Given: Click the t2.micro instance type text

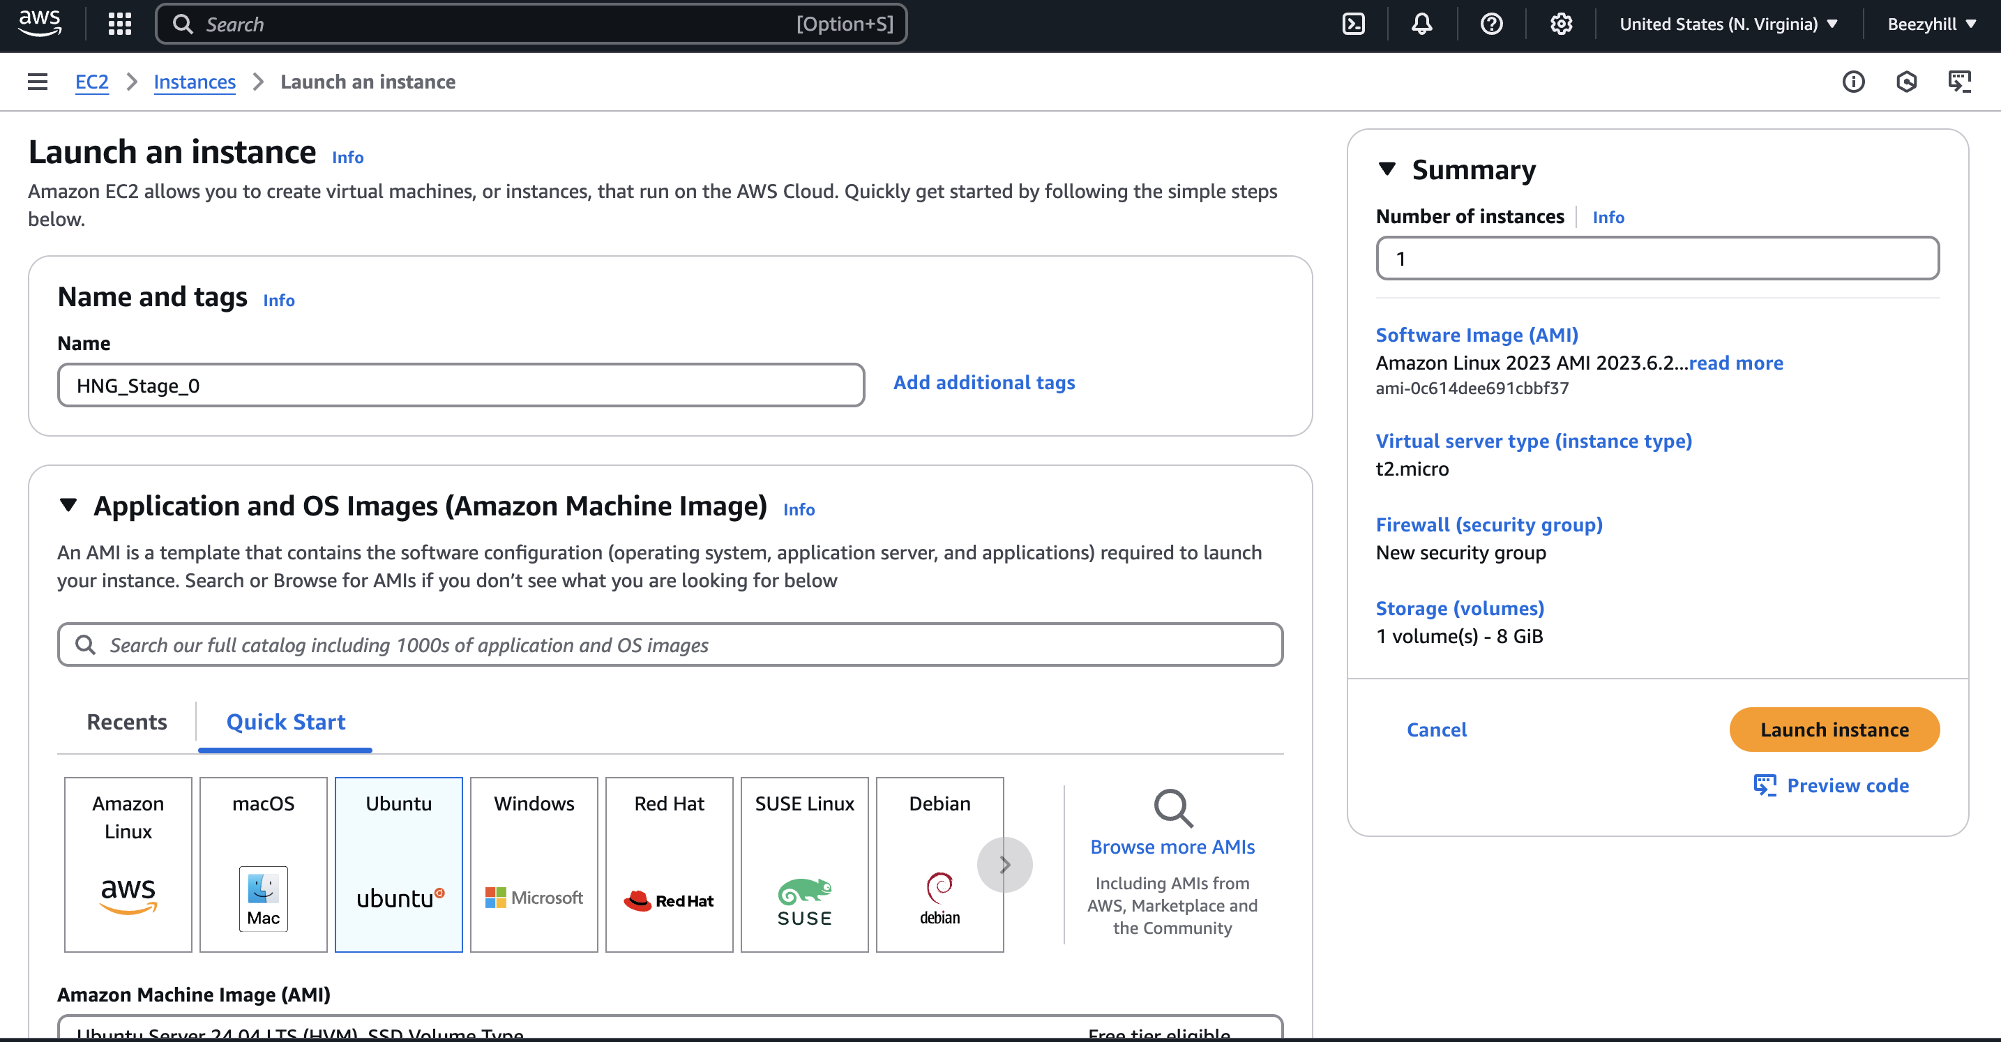Looking at the screenshot, I should click(x=1412, y=469).
